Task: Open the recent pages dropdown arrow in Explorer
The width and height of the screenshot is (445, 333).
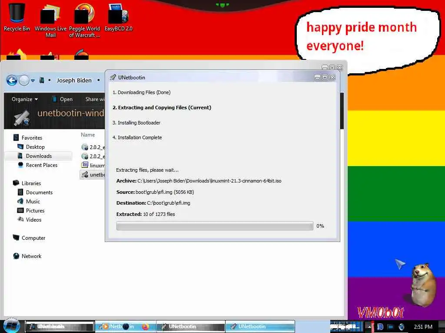Action: pyautogui.click(x=33, y=81)
